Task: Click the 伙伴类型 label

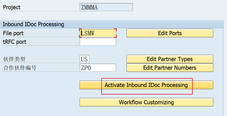Action: (12, 59)
